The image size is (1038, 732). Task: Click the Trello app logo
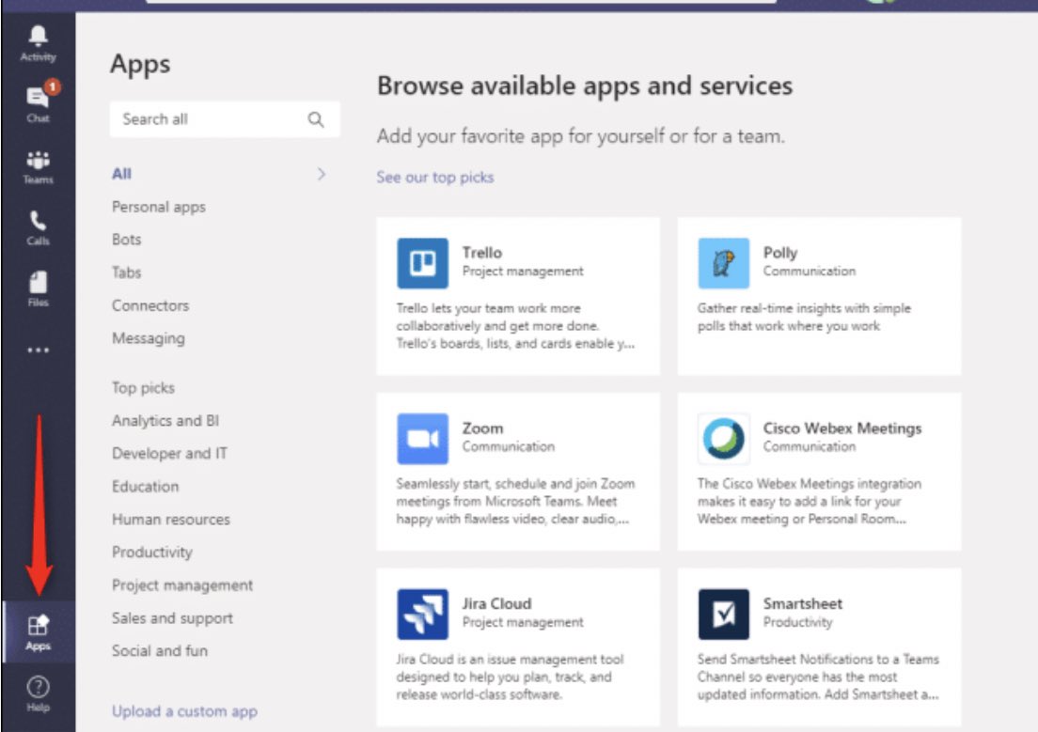point(422,263)
